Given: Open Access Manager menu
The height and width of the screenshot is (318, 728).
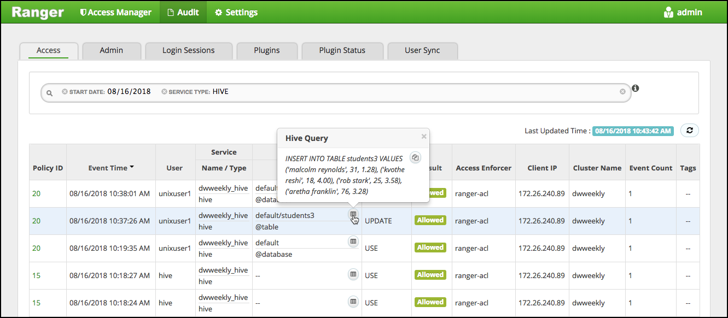Looking at the screenshot, I should [115, 12].
